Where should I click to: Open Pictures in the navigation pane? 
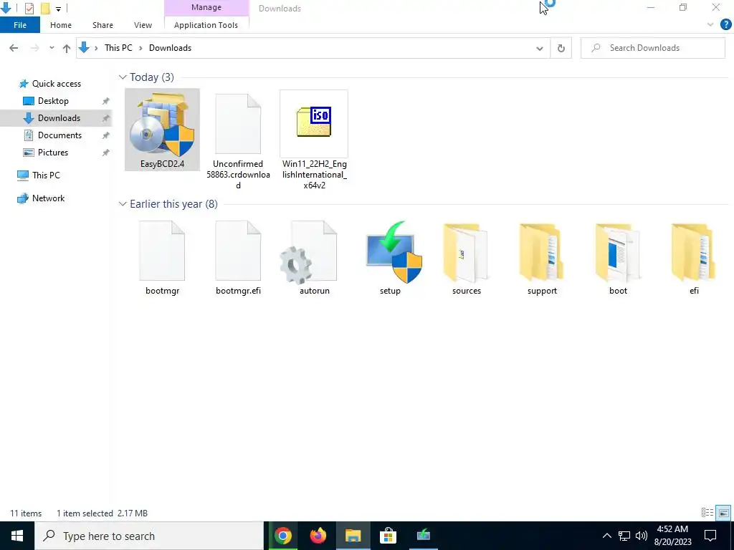pyautogui.click(x=52, y=153)
